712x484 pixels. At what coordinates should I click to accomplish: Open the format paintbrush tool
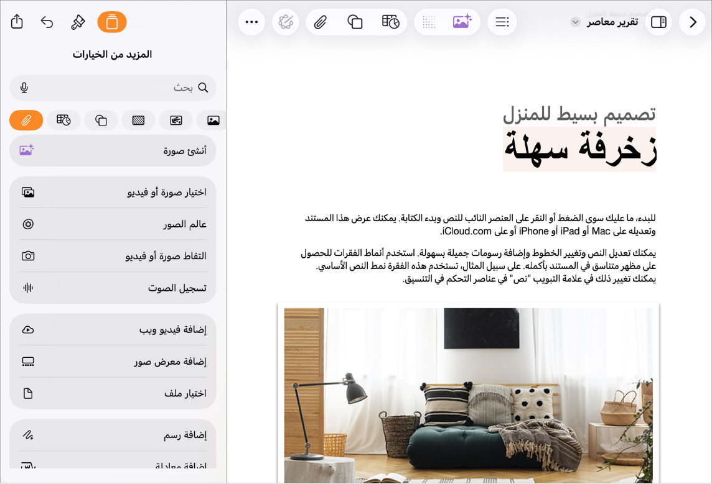(x=78, y=22)
